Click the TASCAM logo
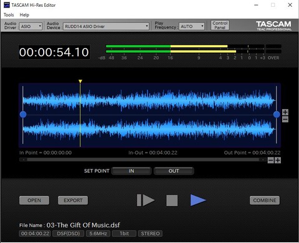 coord(273,26)
